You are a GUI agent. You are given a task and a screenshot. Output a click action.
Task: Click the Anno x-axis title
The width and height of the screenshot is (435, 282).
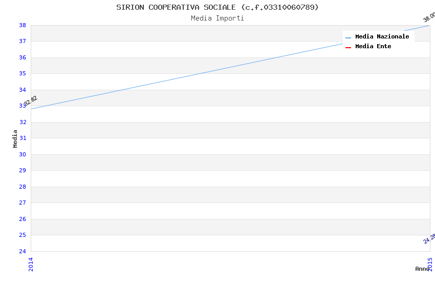[422, 269]
